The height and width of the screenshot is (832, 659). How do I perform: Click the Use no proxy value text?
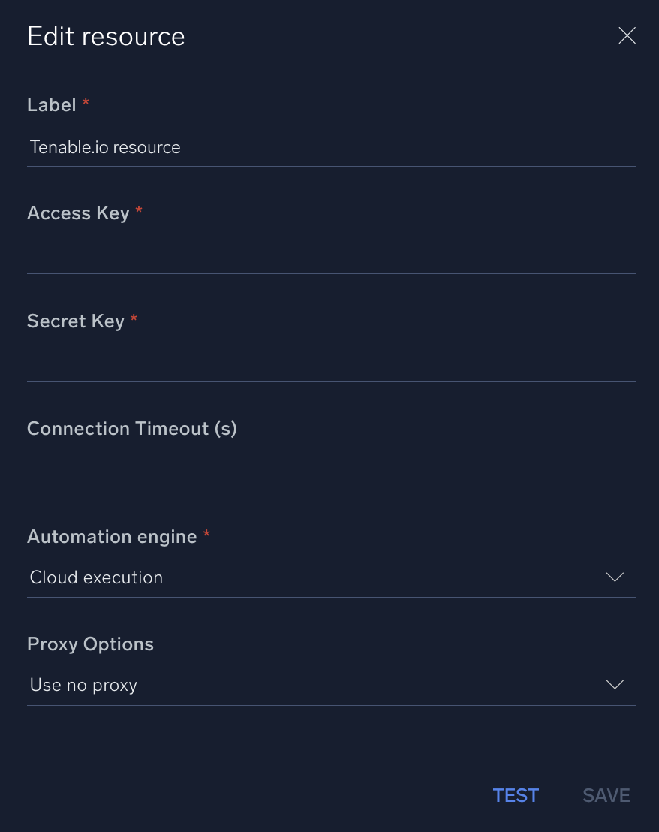83,684
